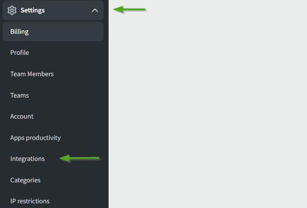The height and width of the screenshot is (208, 307).
Task: Open Apps productivity settings
Action: tap(35, 138)
